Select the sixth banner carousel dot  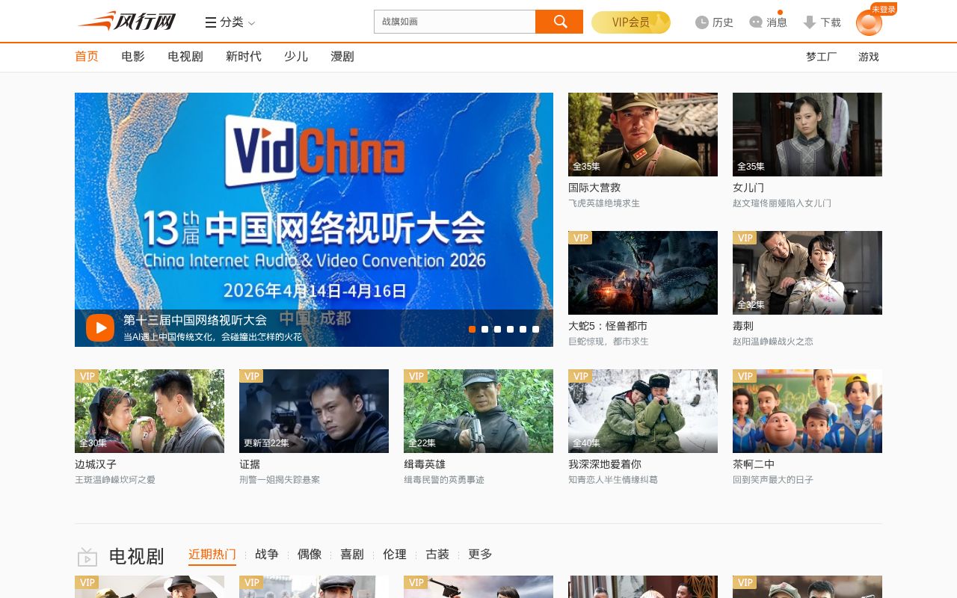[536, 329]
